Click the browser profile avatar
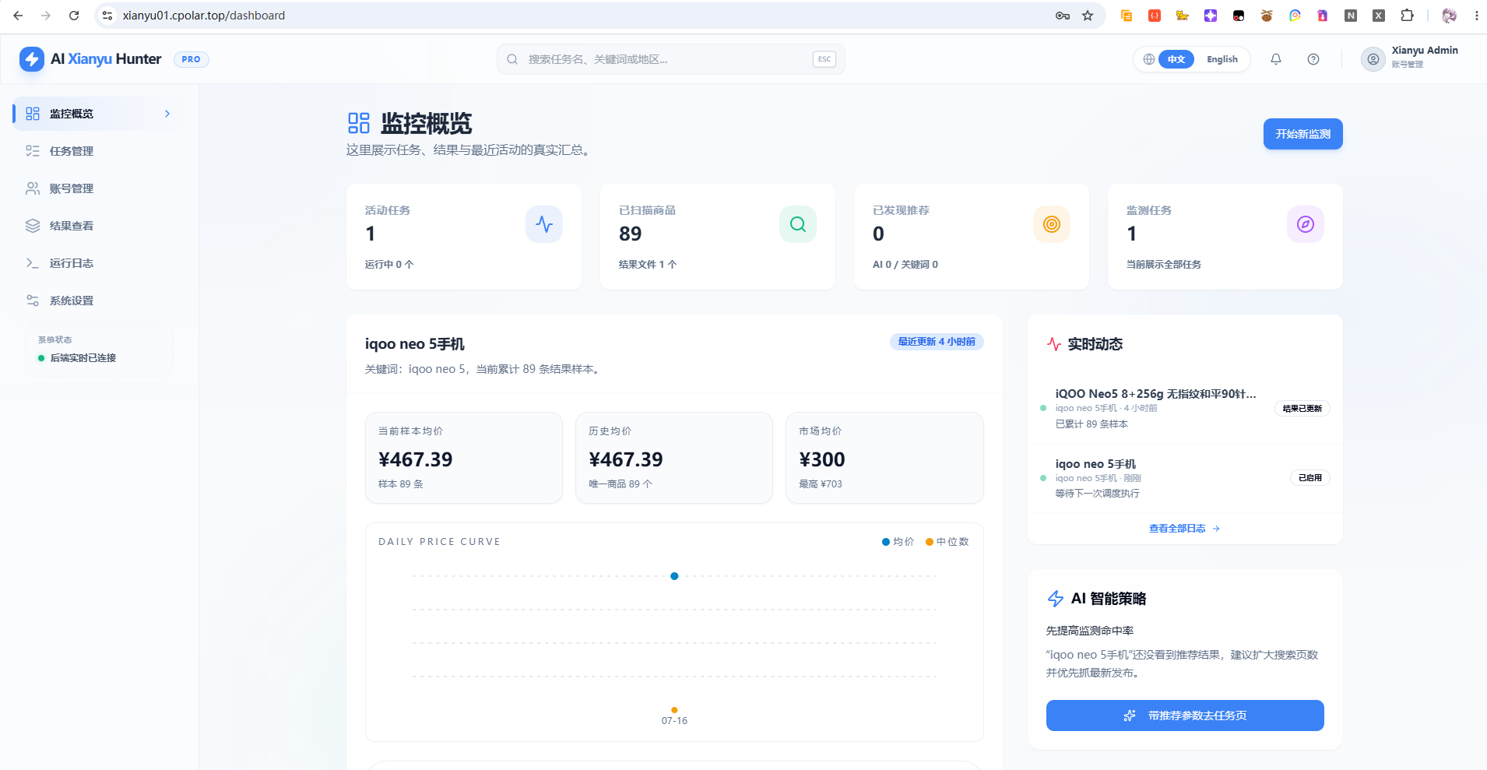The image size is (1487, 770). (1449, 16)
